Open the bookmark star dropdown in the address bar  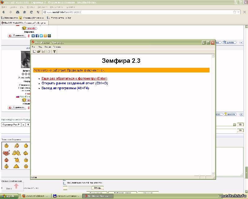(x=238, y=12)
